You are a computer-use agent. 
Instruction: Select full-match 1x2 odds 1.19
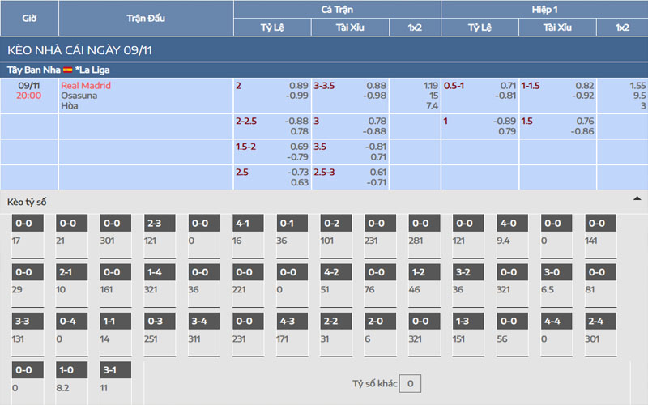pos(430,85)
